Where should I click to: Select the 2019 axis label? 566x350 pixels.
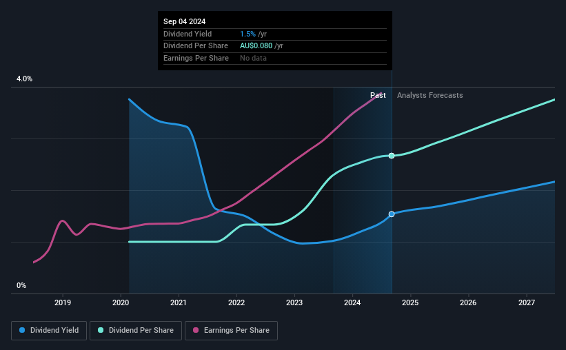click(63, 302)
